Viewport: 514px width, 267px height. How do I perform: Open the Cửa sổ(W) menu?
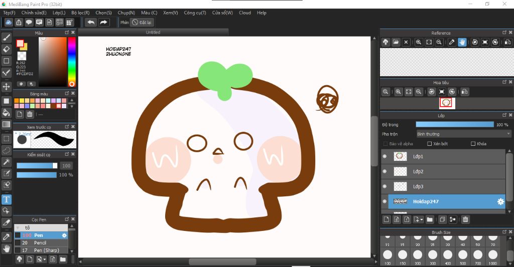[222, 13]
